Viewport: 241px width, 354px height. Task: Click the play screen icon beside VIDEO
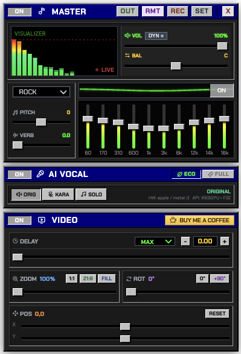pyautogui.click(x=42, y=220)
